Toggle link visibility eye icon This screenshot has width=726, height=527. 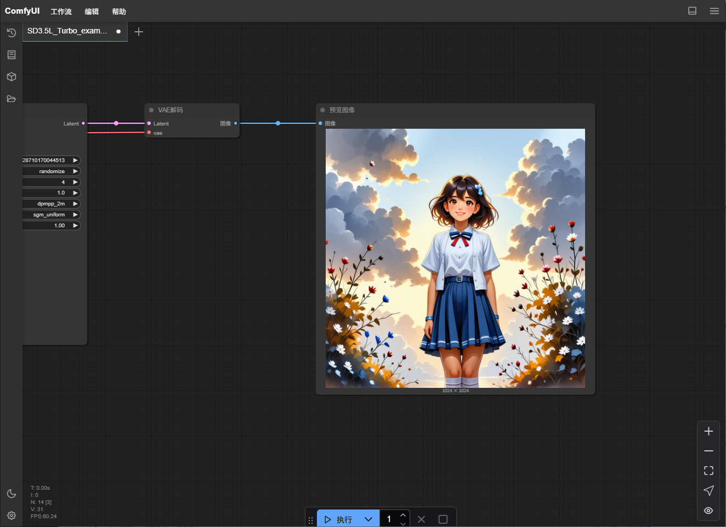tap(708, 511)
